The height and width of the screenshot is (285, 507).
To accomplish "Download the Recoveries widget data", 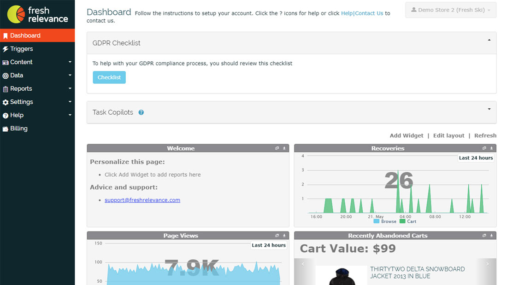I will click(x=491, y=148).
